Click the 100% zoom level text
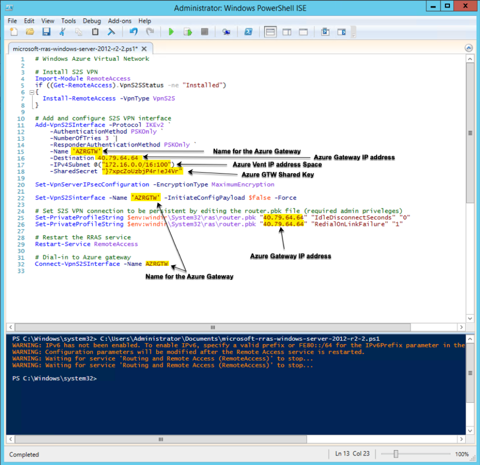The height and width of the screenshot is (465, 480). click(462, 454)
